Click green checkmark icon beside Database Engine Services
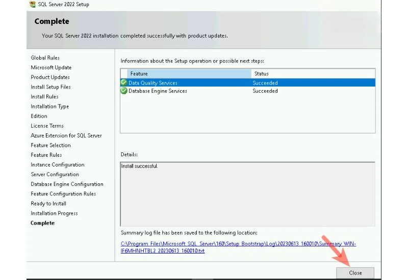408x280 pixels. (x=123, y=91)
